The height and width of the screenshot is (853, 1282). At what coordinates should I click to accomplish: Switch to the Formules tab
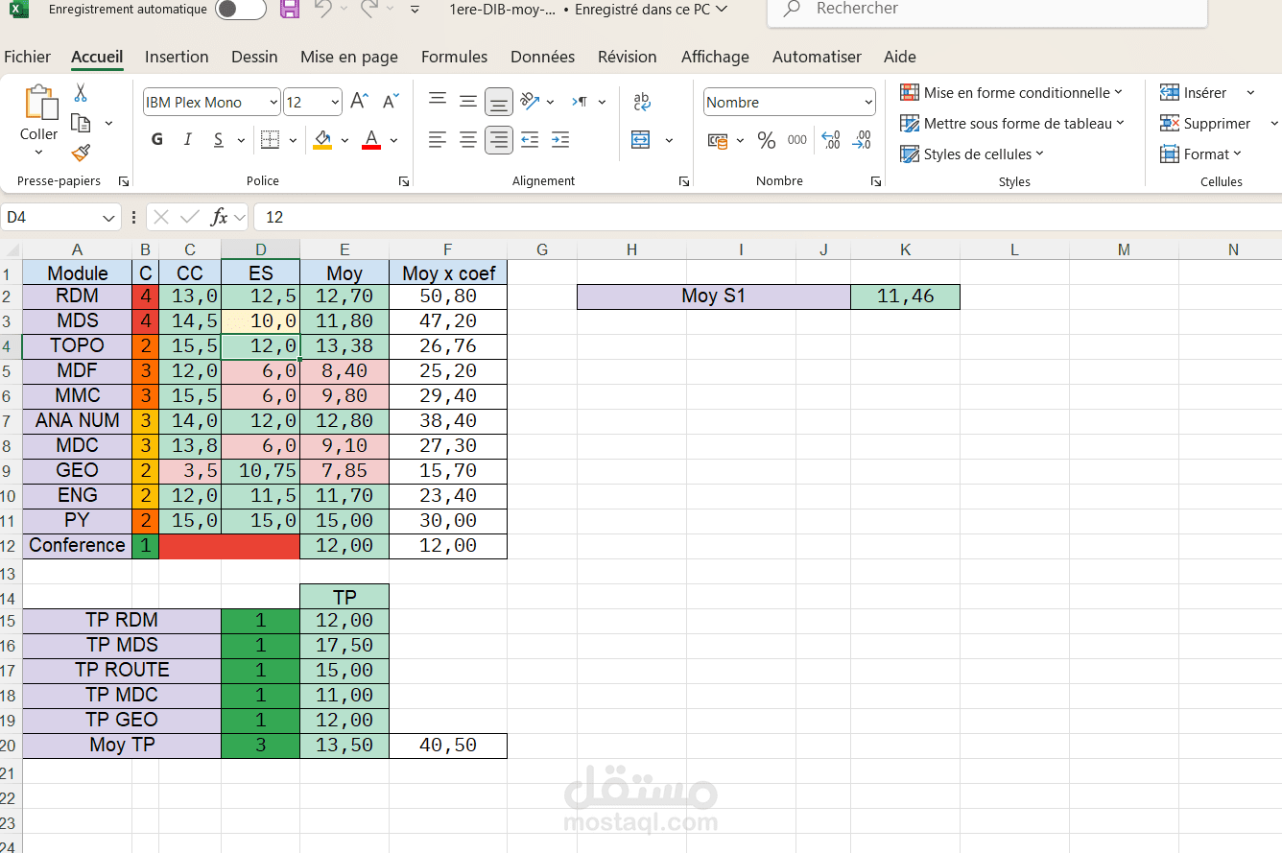coord(454,57)
